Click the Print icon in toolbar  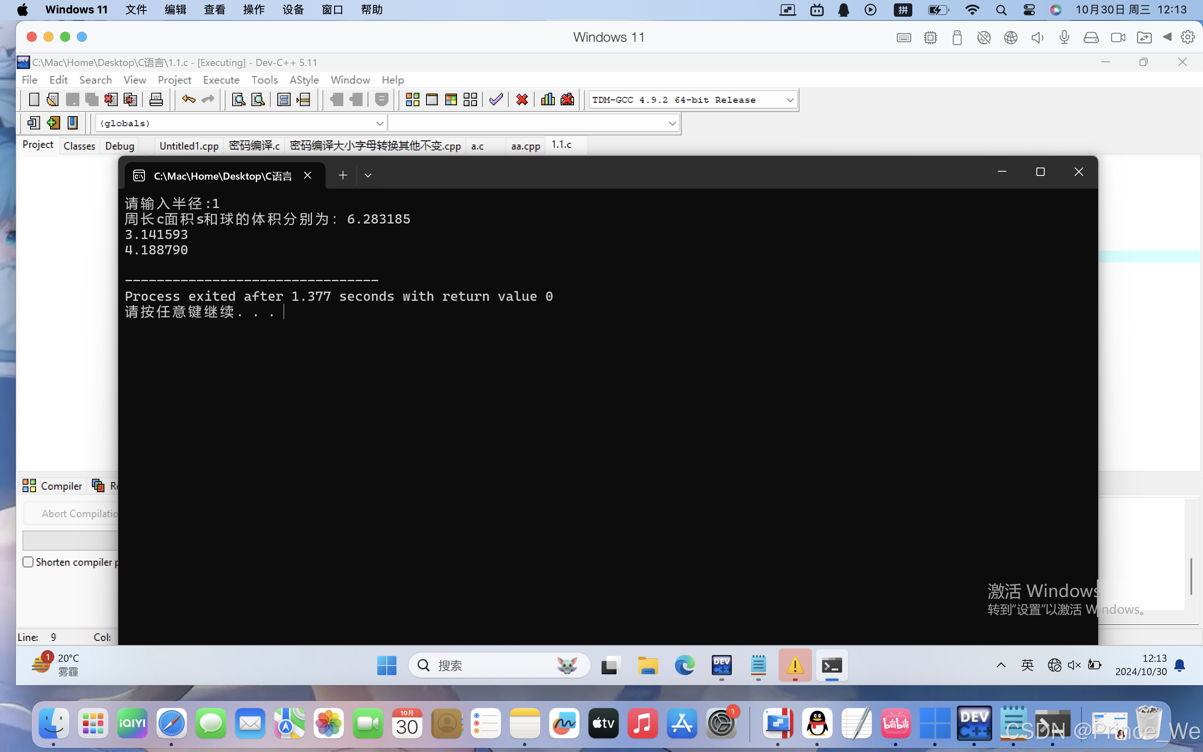[x=156, y=99]
